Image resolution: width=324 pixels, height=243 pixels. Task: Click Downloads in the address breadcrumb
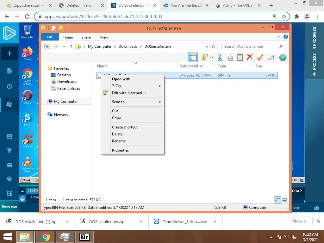tap(128, 47)
